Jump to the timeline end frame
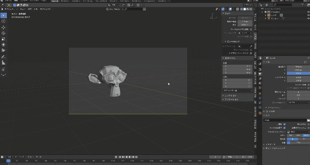This screenshot has height=165, width=310. pos(136,157)
